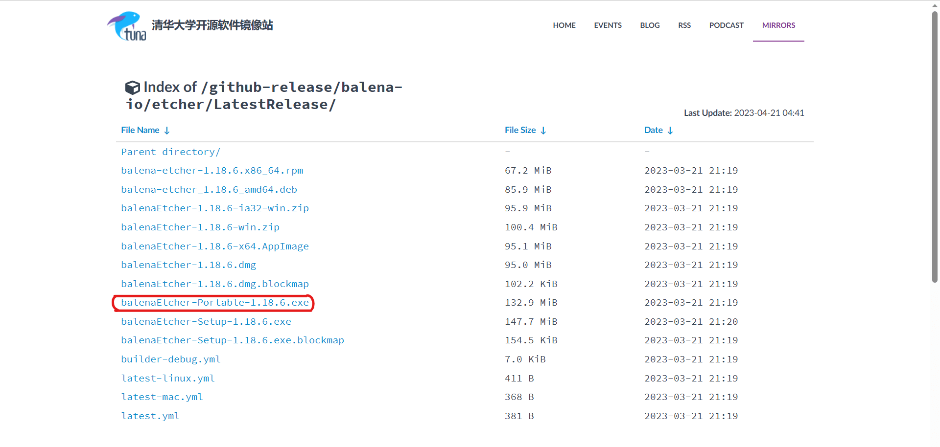Download balenaEtcher-1.18.6.dmg file
Screen dimensions: 940x447
(x=188, y=265)
